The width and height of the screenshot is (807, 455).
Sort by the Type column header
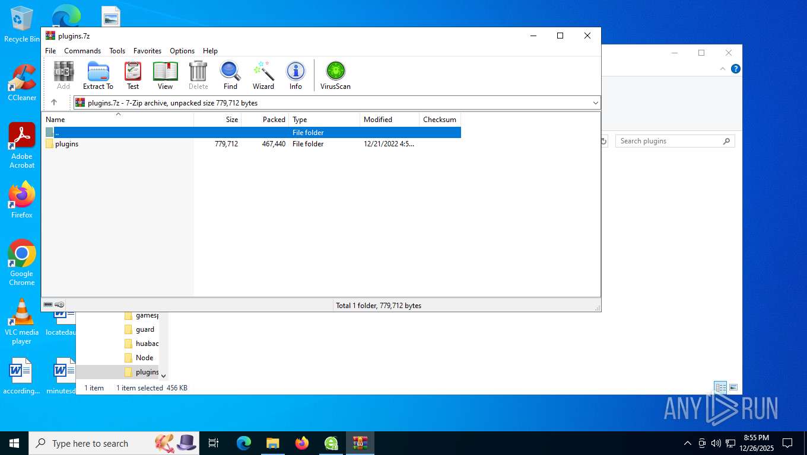325,120
